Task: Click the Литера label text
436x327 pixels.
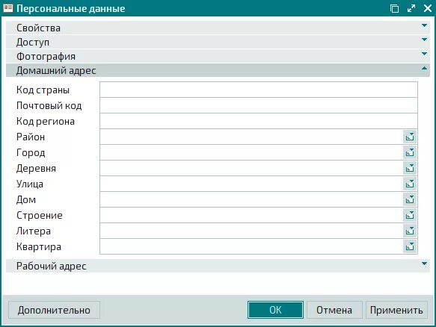Action: (34, 231)
